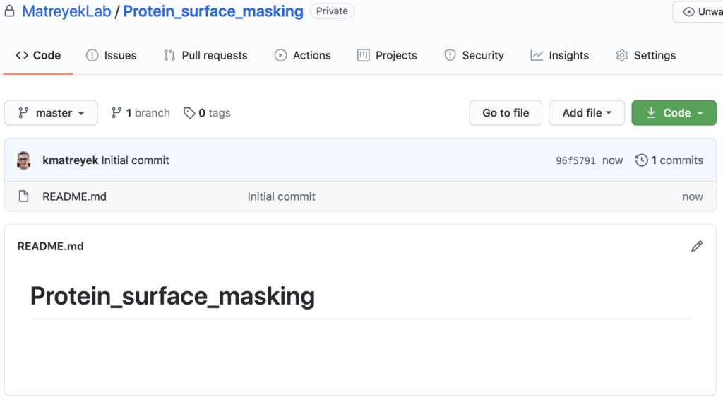Viewport: 723px width, 400px height.
Task: Expand the Add file dropdown
Action: point(587,113)
